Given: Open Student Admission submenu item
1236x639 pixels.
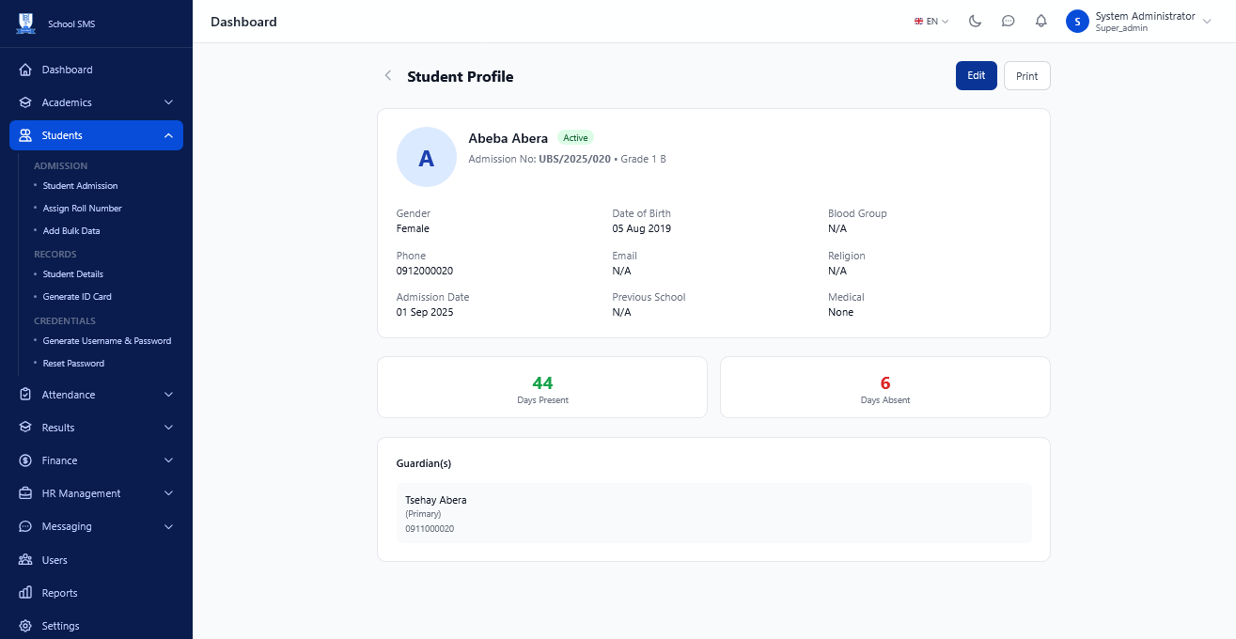Looking at the screenshot, I should [80, 186].
